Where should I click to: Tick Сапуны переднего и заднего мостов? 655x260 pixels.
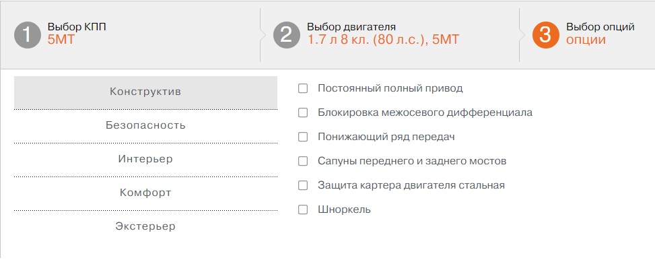pos(303,162)
